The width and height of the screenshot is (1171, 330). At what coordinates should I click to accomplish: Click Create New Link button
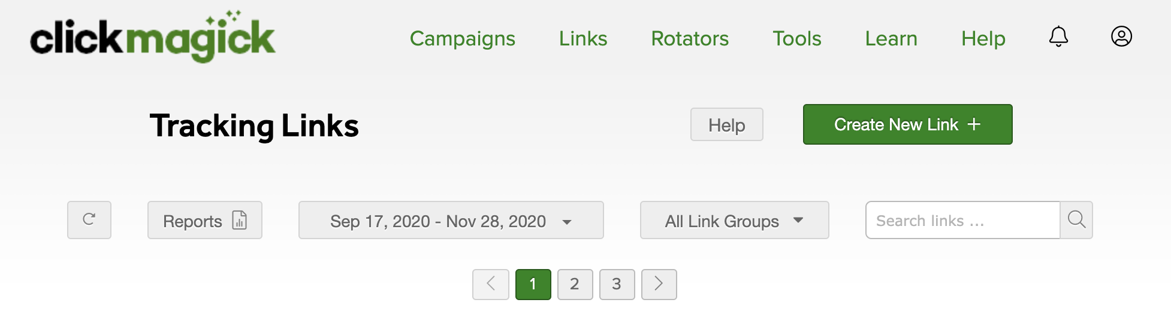(907, 124)
